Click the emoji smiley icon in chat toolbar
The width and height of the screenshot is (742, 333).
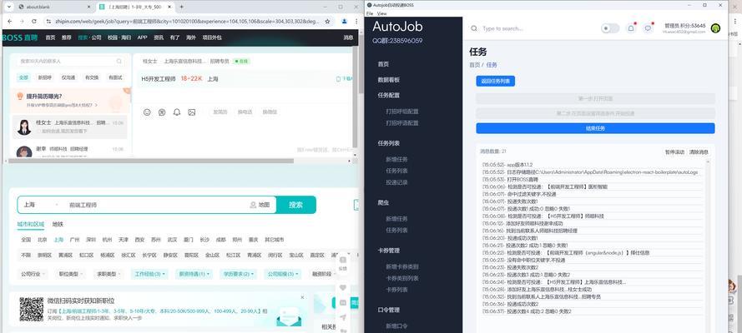(x=147, y=112)
